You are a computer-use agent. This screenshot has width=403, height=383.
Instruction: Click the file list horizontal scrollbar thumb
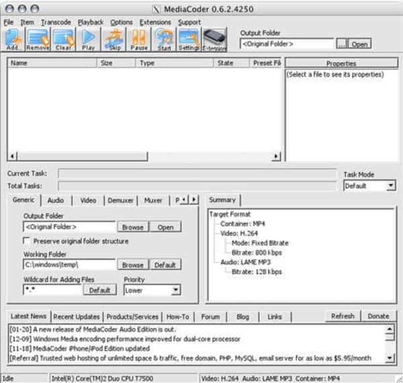pos(83,156)
